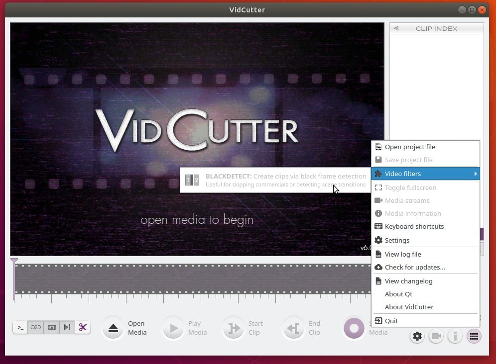Click the media information info icon
The height and width of the screenshot is (364, 496).
point(455,336)
